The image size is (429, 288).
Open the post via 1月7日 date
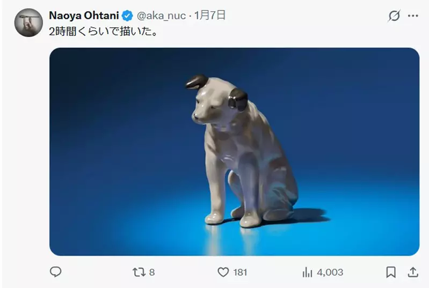point(210,16)
